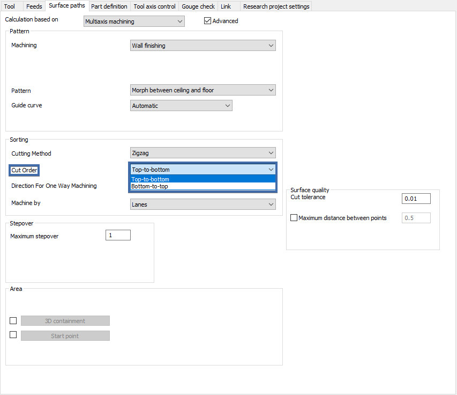Open the Part definition tab
457x395 pixels.
pyautogui.click(x=109, y=6)
